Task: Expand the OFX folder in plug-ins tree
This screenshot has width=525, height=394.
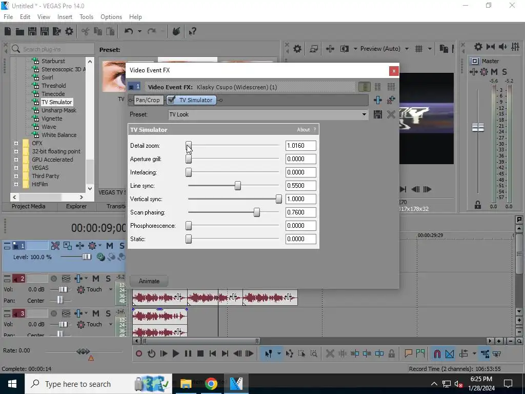Action: [16, 143]
